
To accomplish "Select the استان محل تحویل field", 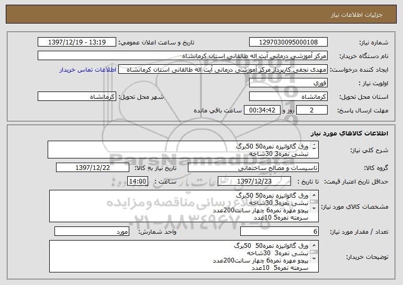I will click(x=288, y=97).
